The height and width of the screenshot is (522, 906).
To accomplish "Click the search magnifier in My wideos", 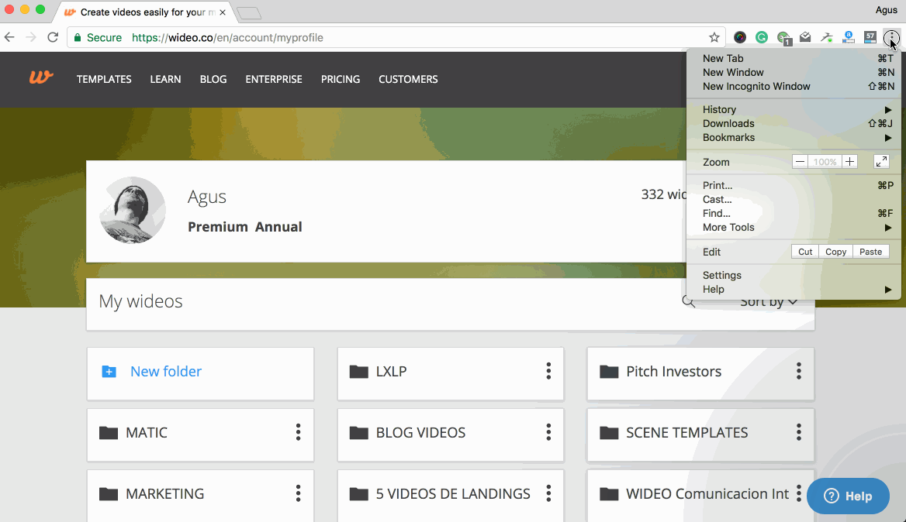I will (688, 301).
